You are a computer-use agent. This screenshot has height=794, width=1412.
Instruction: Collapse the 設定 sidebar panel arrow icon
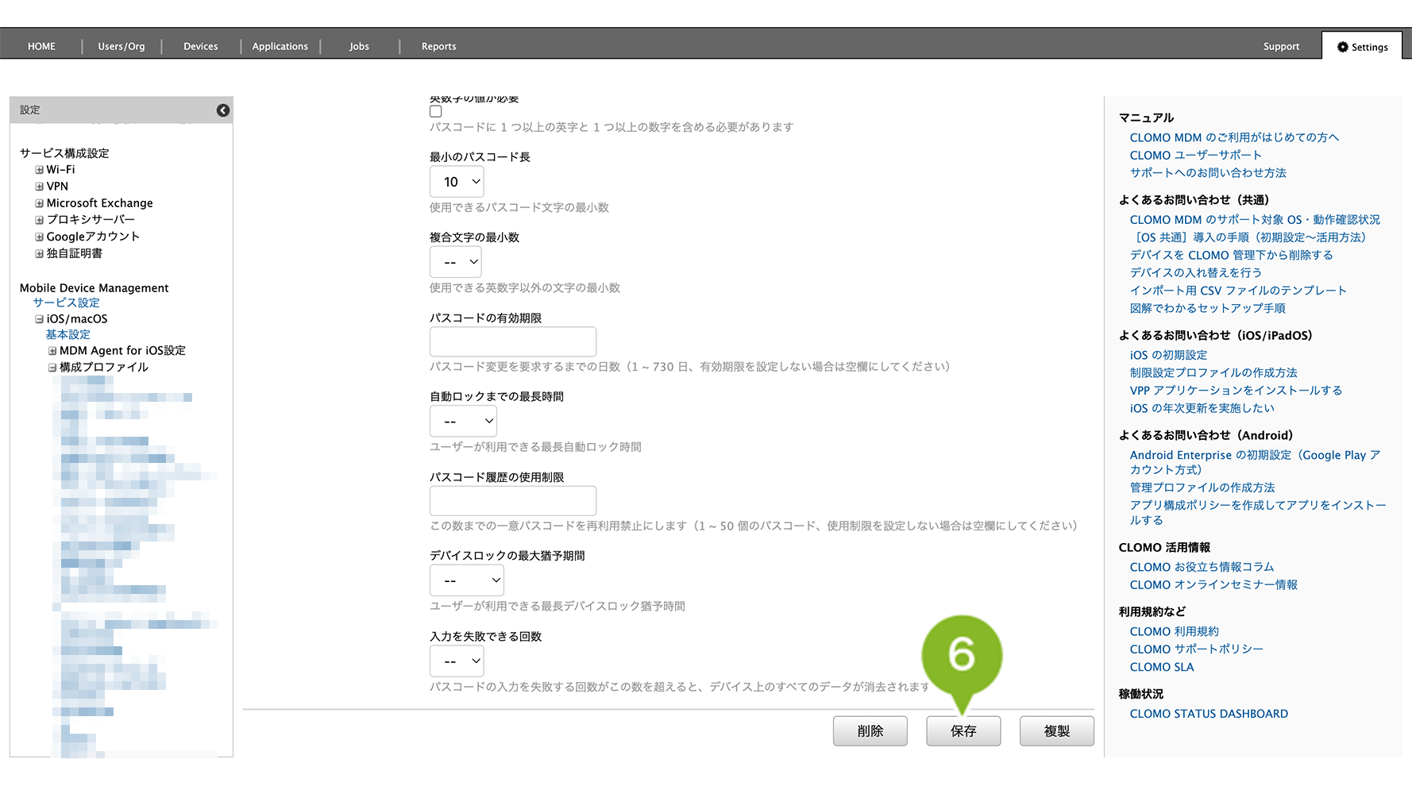(223, 110)
